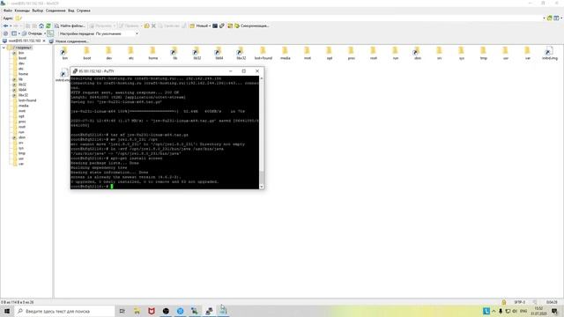Open the Выбор menu
This screenshot has width=564, height=317.
(x=37, y=11)
